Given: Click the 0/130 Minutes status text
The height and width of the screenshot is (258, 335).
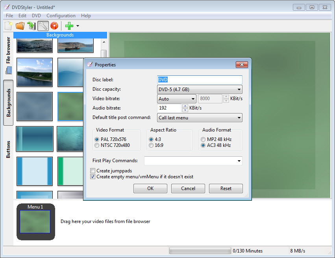Looking at the screenshot, I should (248, 251).
